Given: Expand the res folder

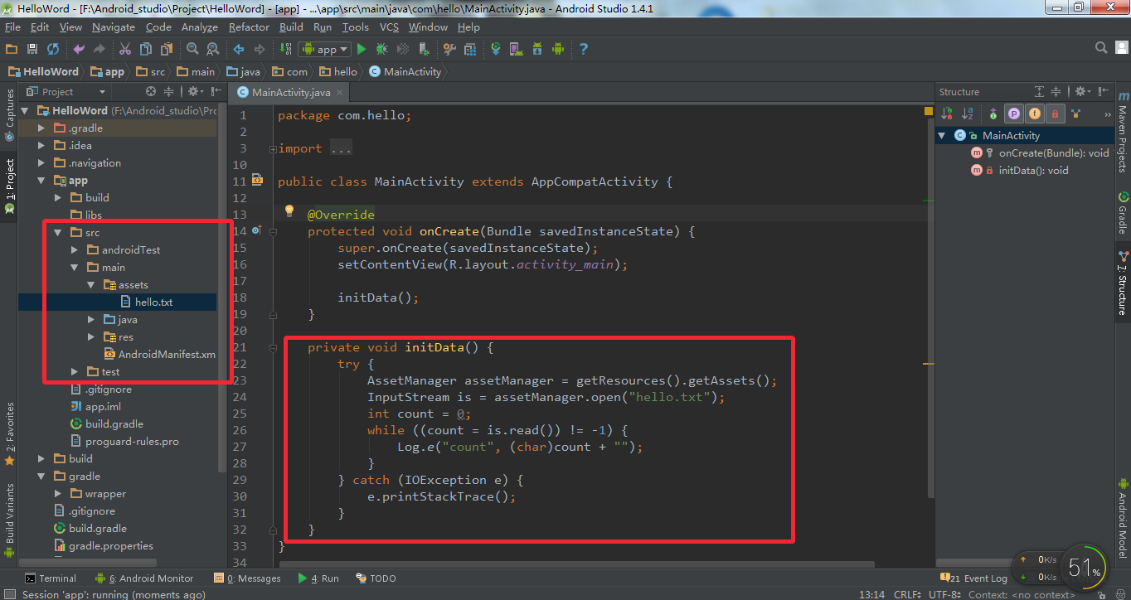Looking at the screenshot, I should tap(91, 336).
